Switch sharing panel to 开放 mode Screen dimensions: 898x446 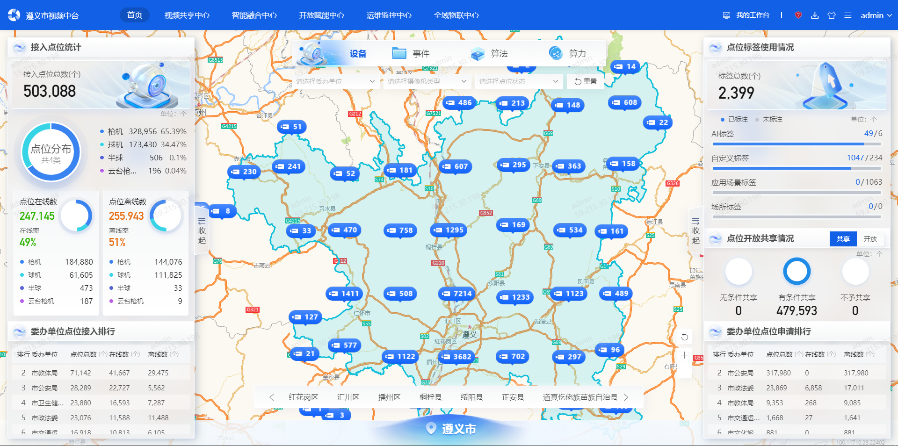pos(870,239)
